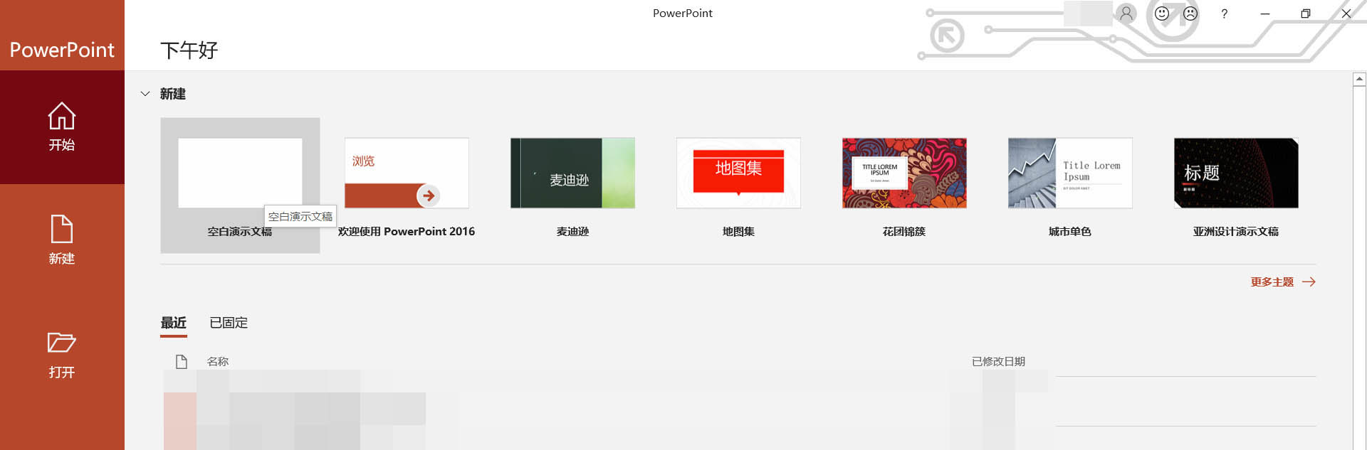
Task: Choose the 花团锦簇 theme thumbnail
Action: click(x=904, y=173)
